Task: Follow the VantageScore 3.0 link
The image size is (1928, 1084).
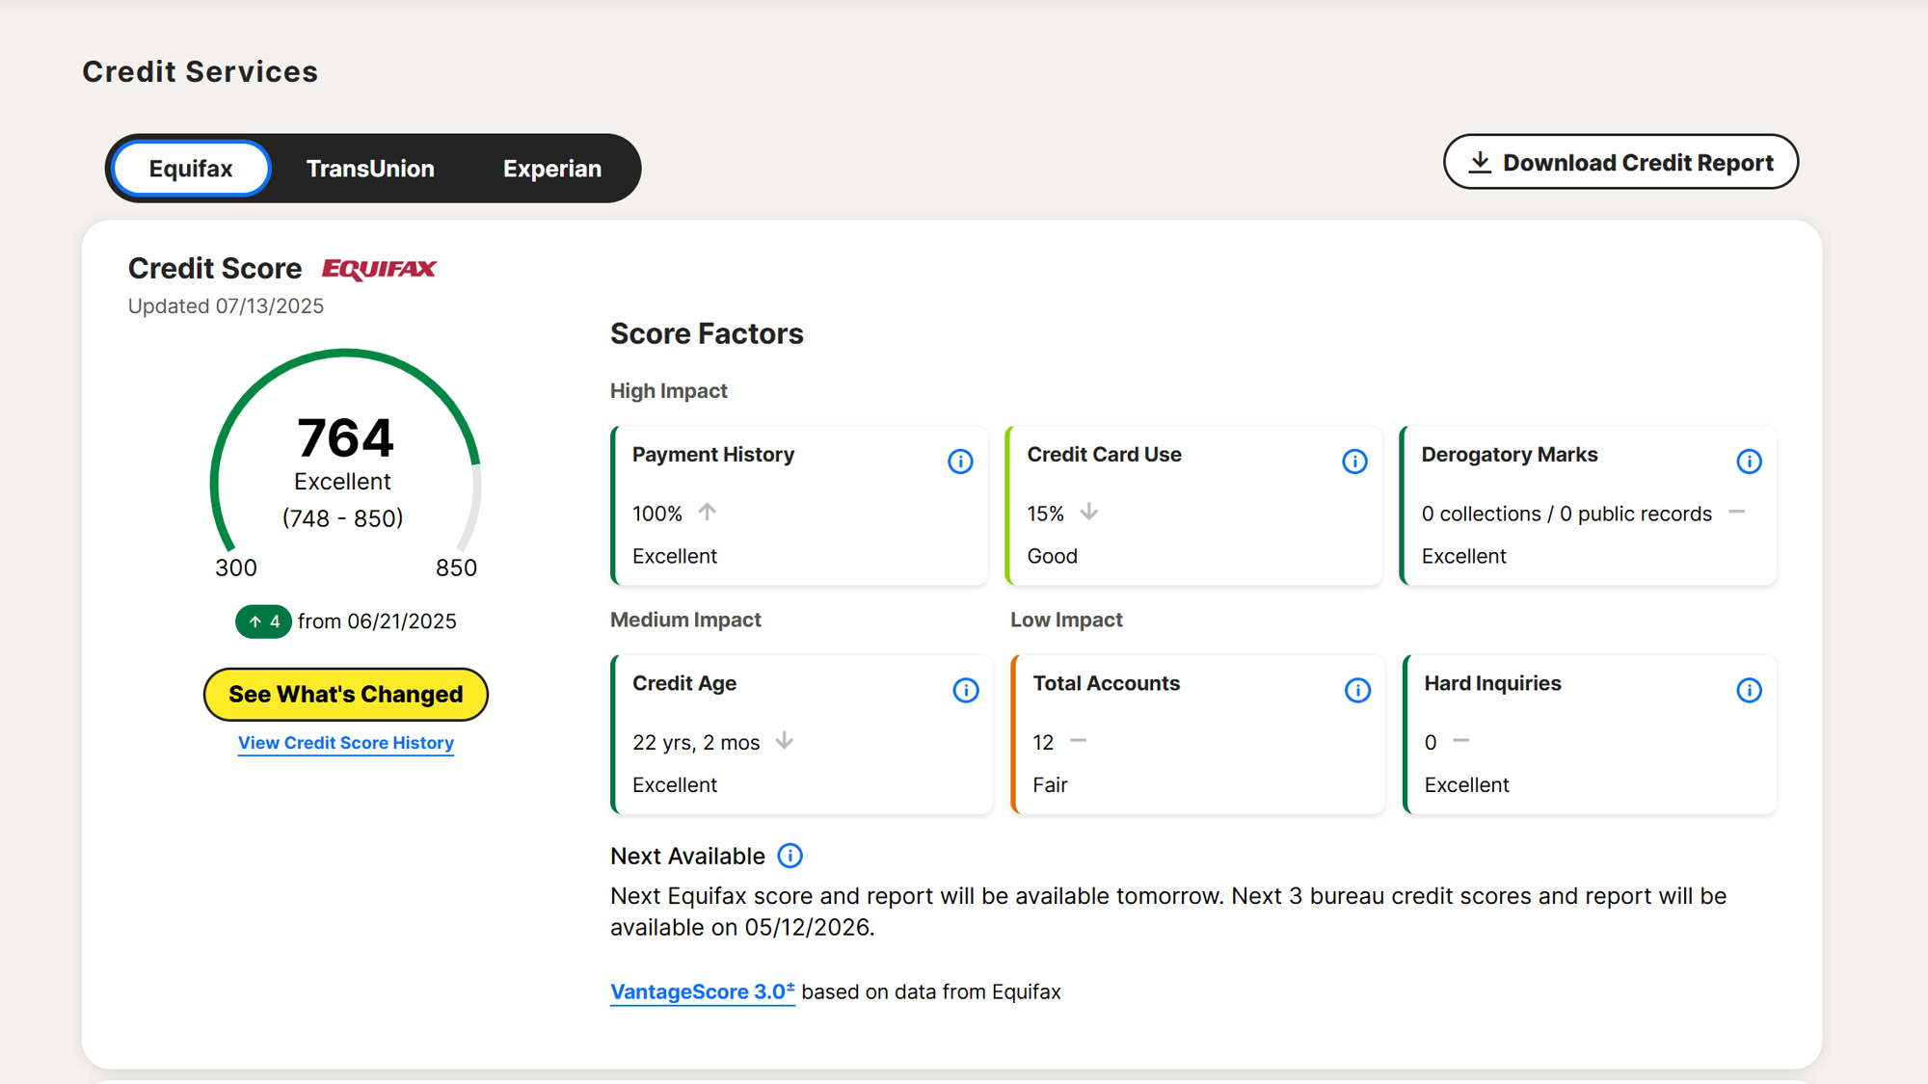Action: point(702,991)
